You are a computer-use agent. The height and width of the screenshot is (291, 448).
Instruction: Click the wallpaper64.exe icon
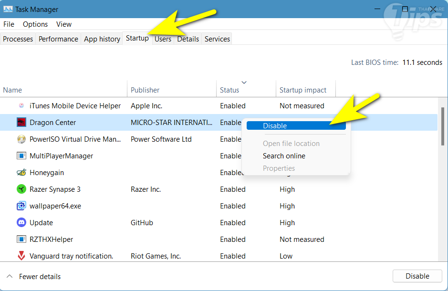click(x=21, y=206)
